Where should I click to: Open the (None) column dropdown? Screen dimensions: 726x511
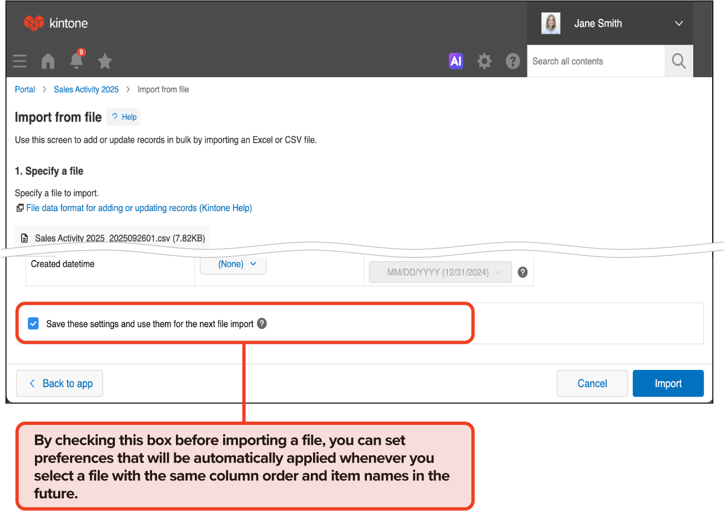pyautogui.click(x=234, y=264)
